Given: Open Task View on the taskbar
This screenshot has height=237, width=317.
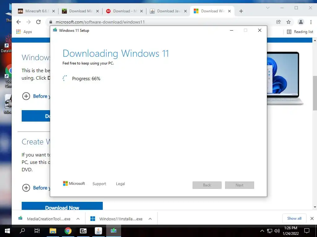Looking at the screenshot, I should point(37,231).
